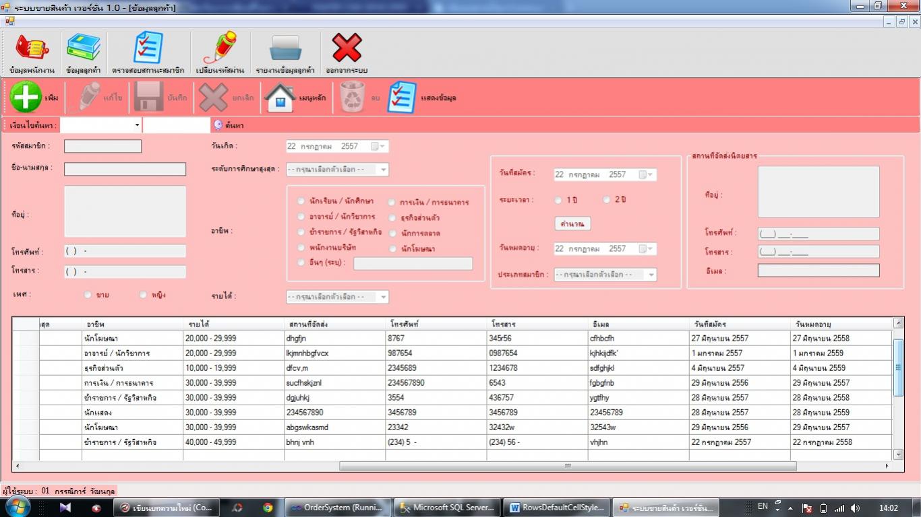Screen dimensions: 921x517
Task: Click the วันหมดอายุ column header
Action: [x=841, y=324]
